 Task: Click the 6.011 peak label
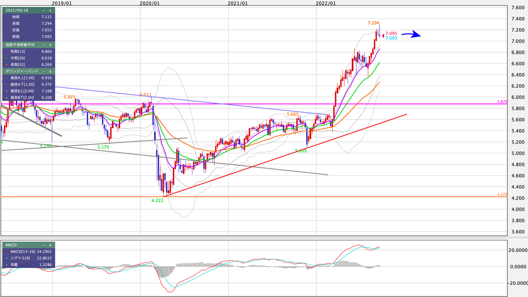tap(145, 94)
